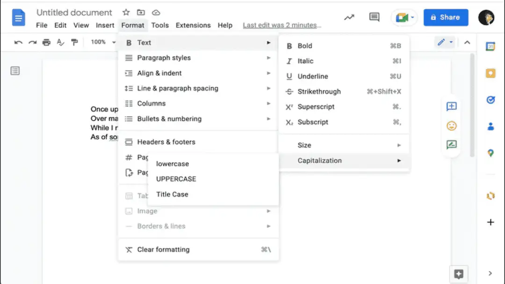Expand the Align & indent submenu
The height and width of the screenshot is (284, 505).
point(198,73)
